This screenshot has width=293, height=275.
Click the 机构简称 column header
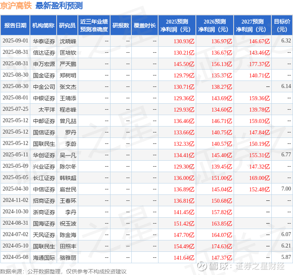coord(43,25)
